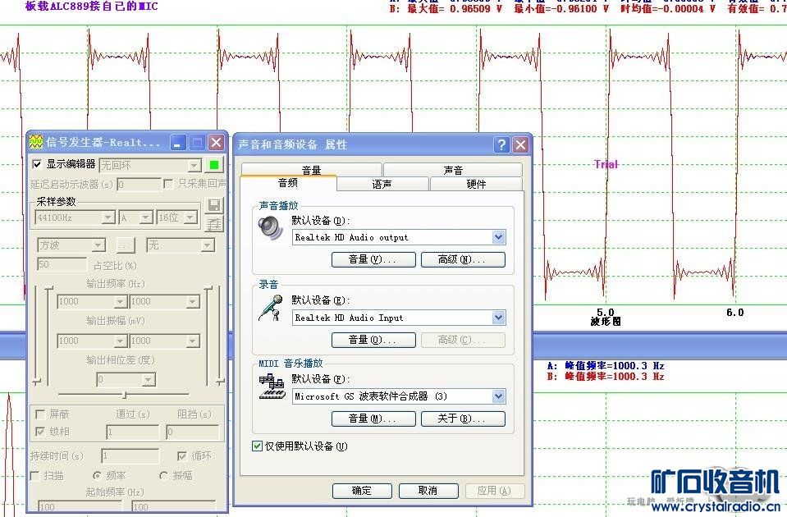This screenshot has width=787, height=517.
Task: Click the help question mark in the properties dialog
Action: (x=501, y=144)
